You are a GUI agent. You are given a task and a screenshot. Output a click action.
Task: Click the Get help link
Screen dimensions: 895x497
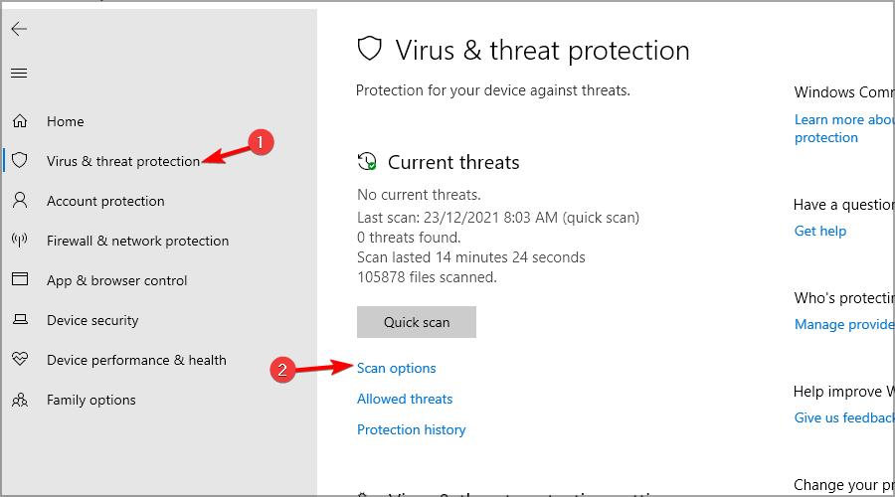pyautogui.click(x=820, y=231)
